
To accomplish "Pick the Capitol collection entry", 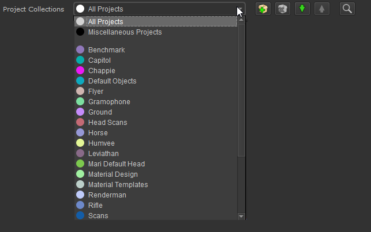I will click(99, 60).
